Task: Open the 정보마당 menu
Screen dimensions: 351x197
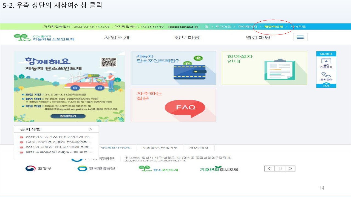Action: click(188, 37)
